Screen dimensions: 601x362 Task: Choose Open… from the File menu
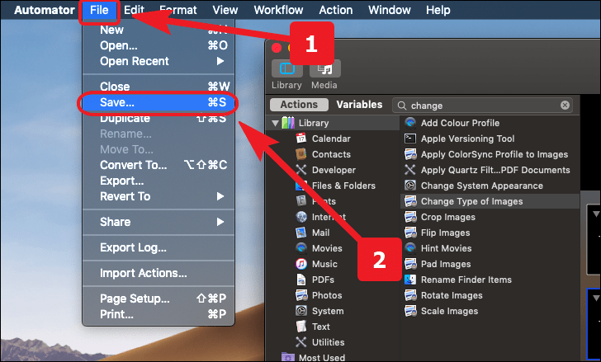click(x=159, y=45)
